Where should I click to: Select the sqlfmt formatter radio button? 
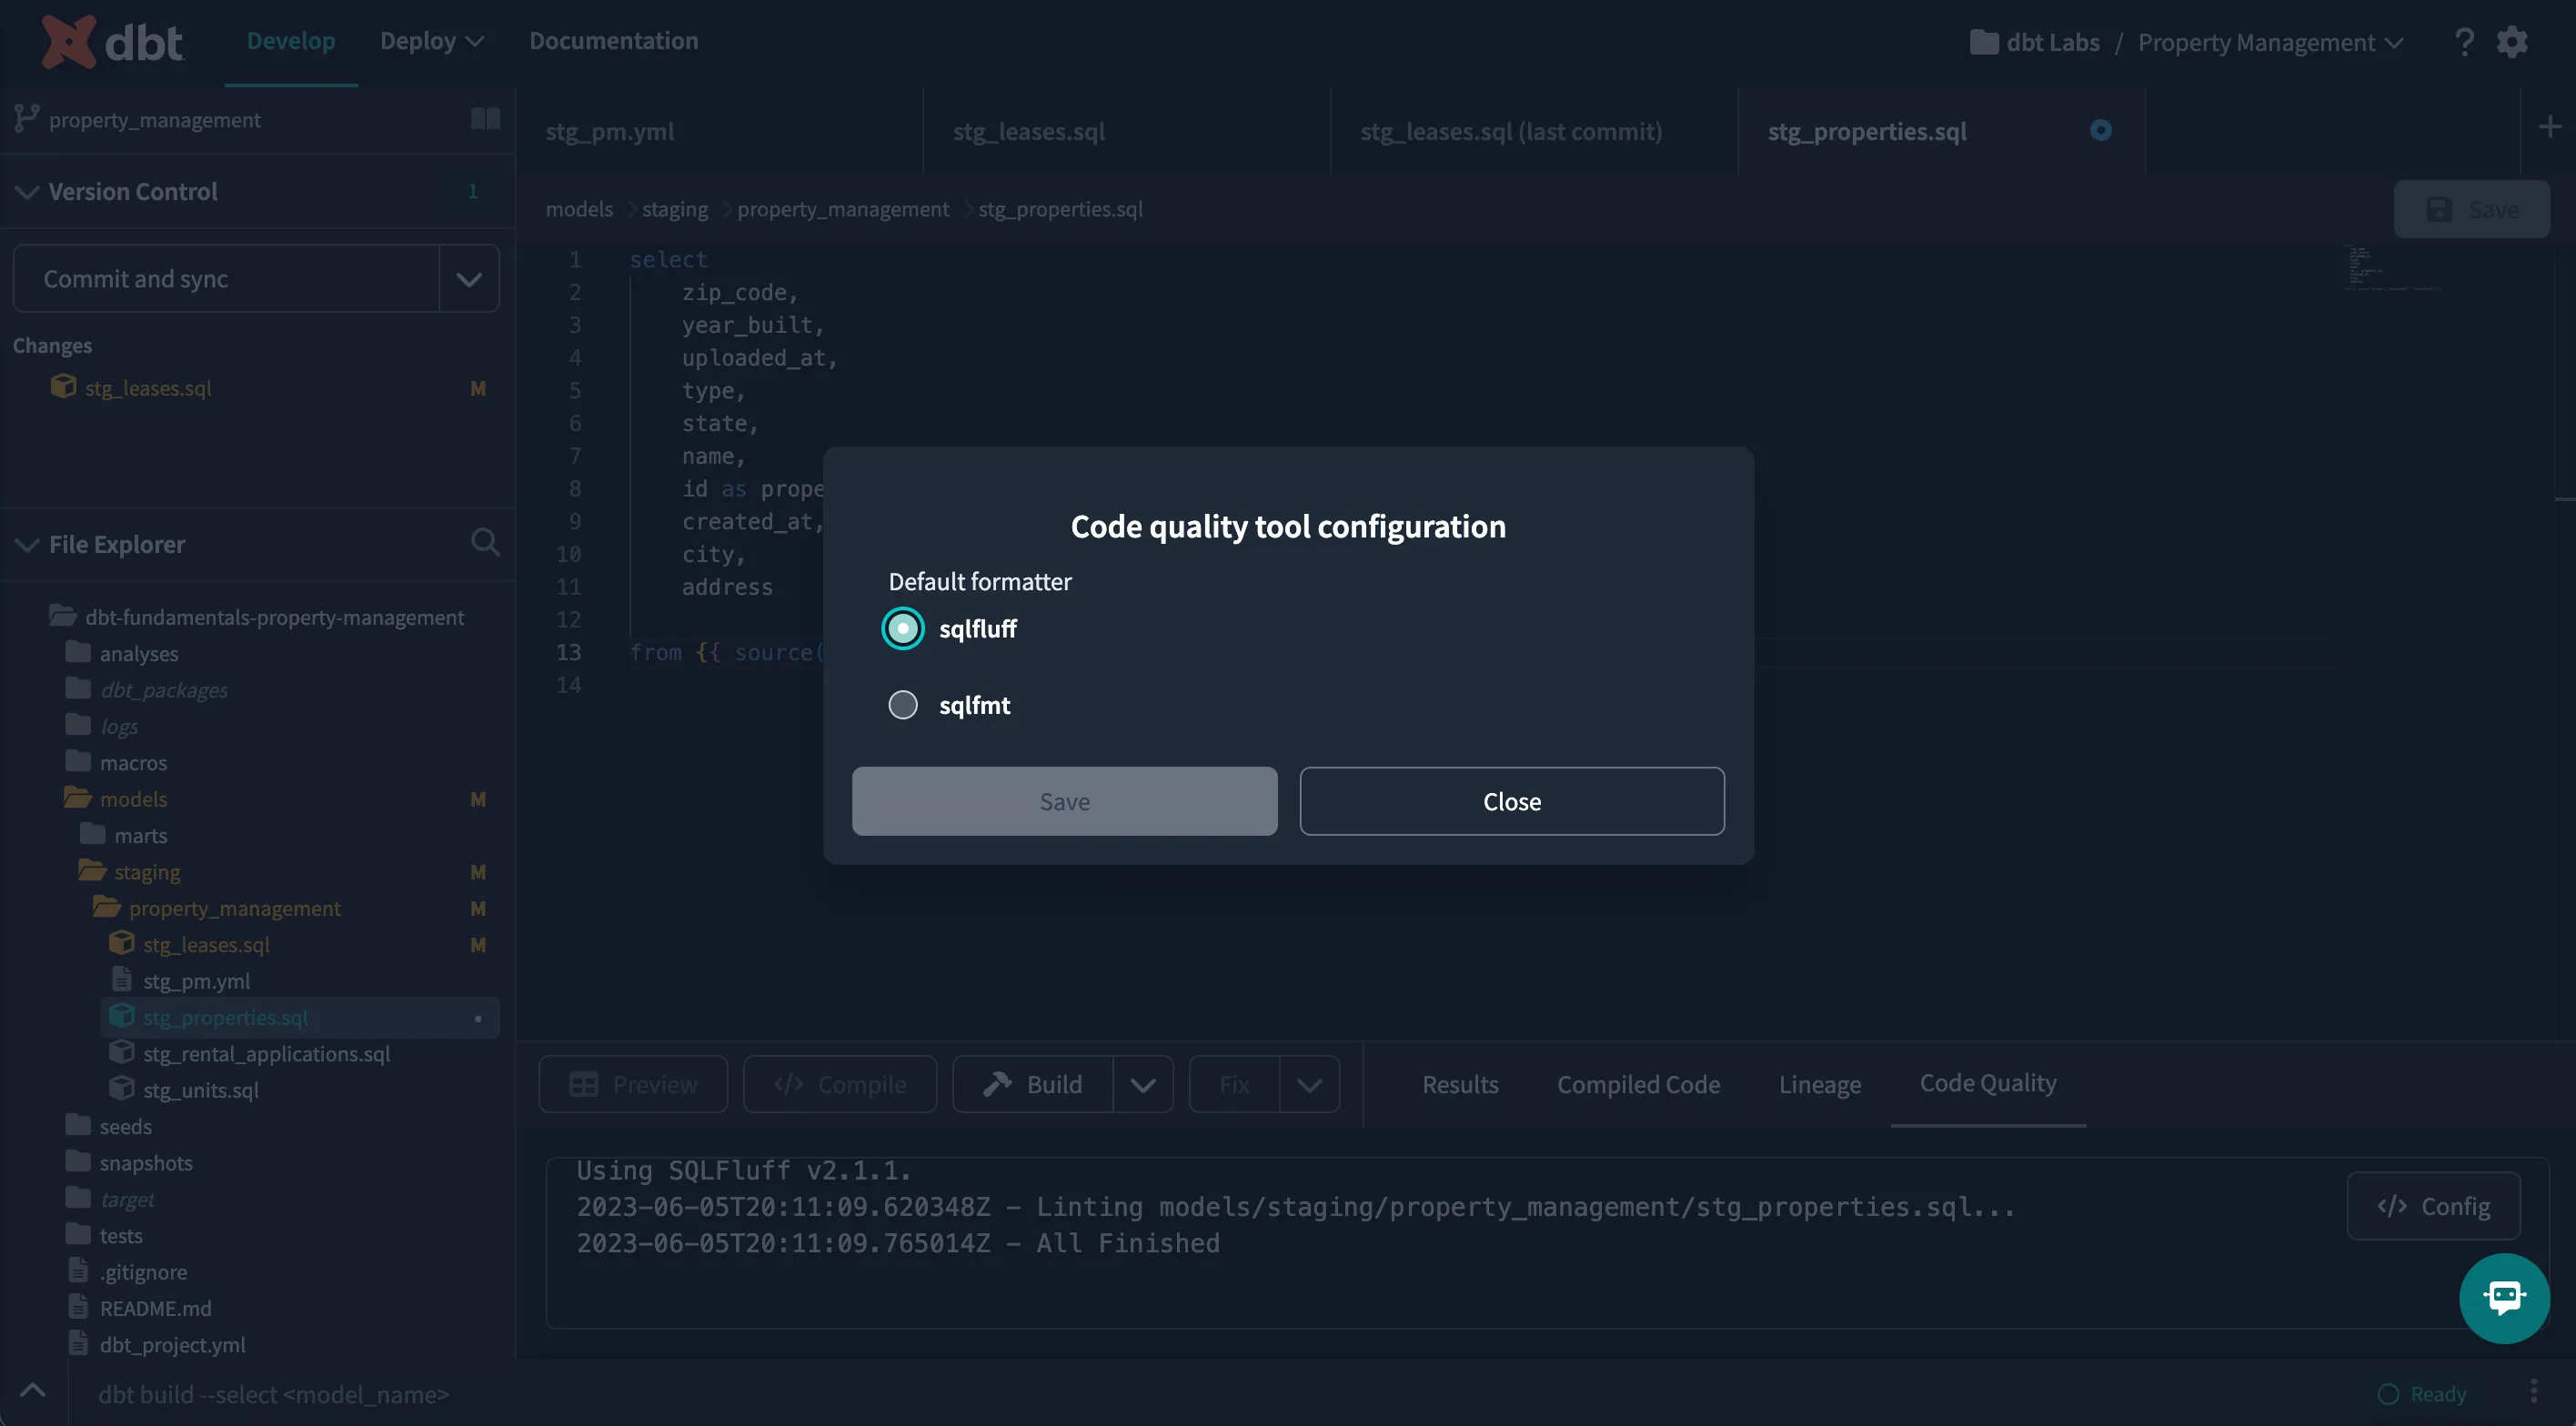pyautogui.click(x=903, y=705)
